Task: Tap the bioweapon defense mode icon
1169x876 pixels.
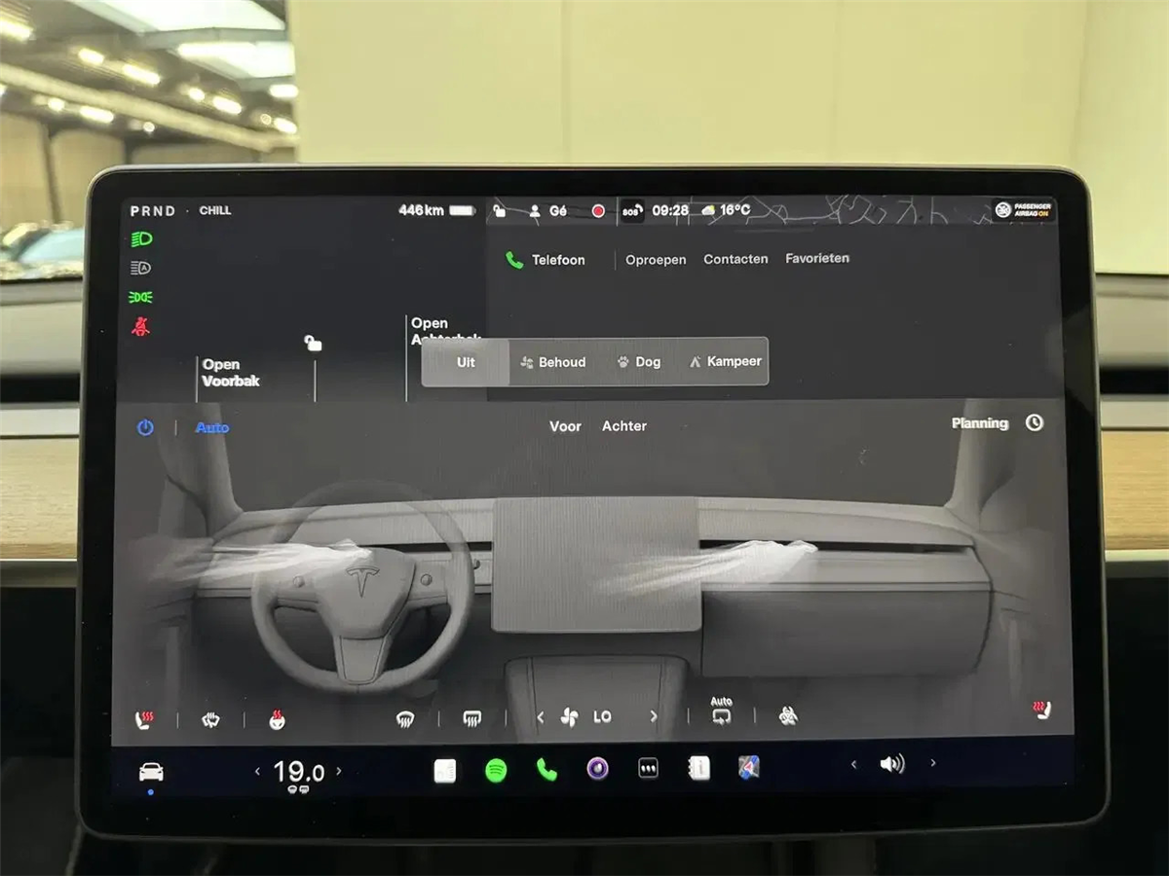Action: pyautogui.click(x=788, y=716)
